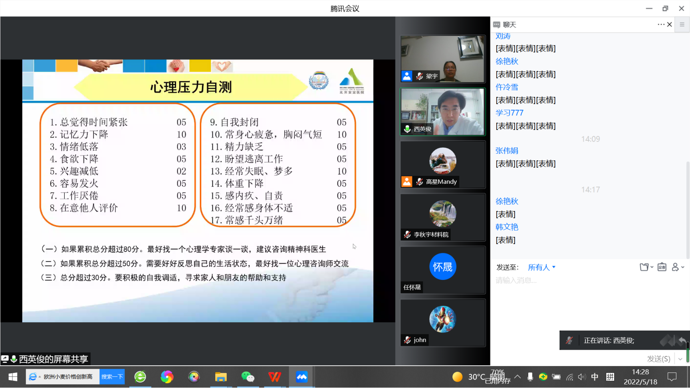Click the muted microphone icon beside 梁宇
This screenshot has height=388, width=690.
(x=419, y=76)
